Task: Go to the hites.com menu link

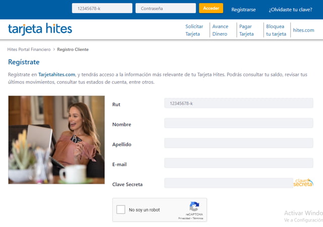Action: 303,30
